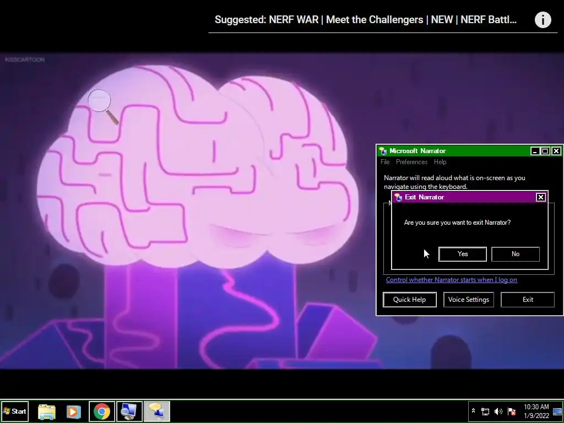Minimize the Microsoft Narrator window
Viewport: 564px width, 423px height.
(x=535, y=151)
